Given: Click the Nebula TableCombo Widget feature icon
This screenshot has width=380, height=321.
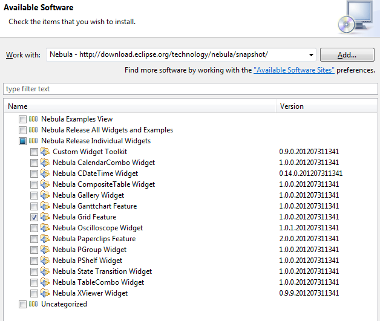Looking at the screenshot, I should [45, 282].
